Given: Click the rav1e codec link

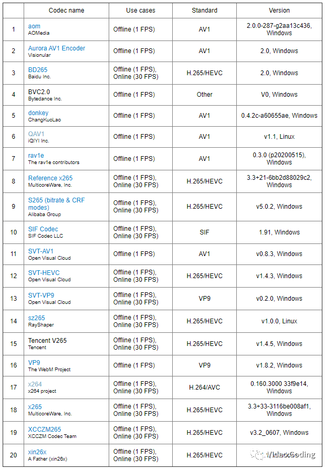Looking at the screenshot, I should [x=37, y=156].
